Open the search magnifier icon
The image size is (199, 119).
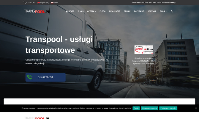coord(172,11)
